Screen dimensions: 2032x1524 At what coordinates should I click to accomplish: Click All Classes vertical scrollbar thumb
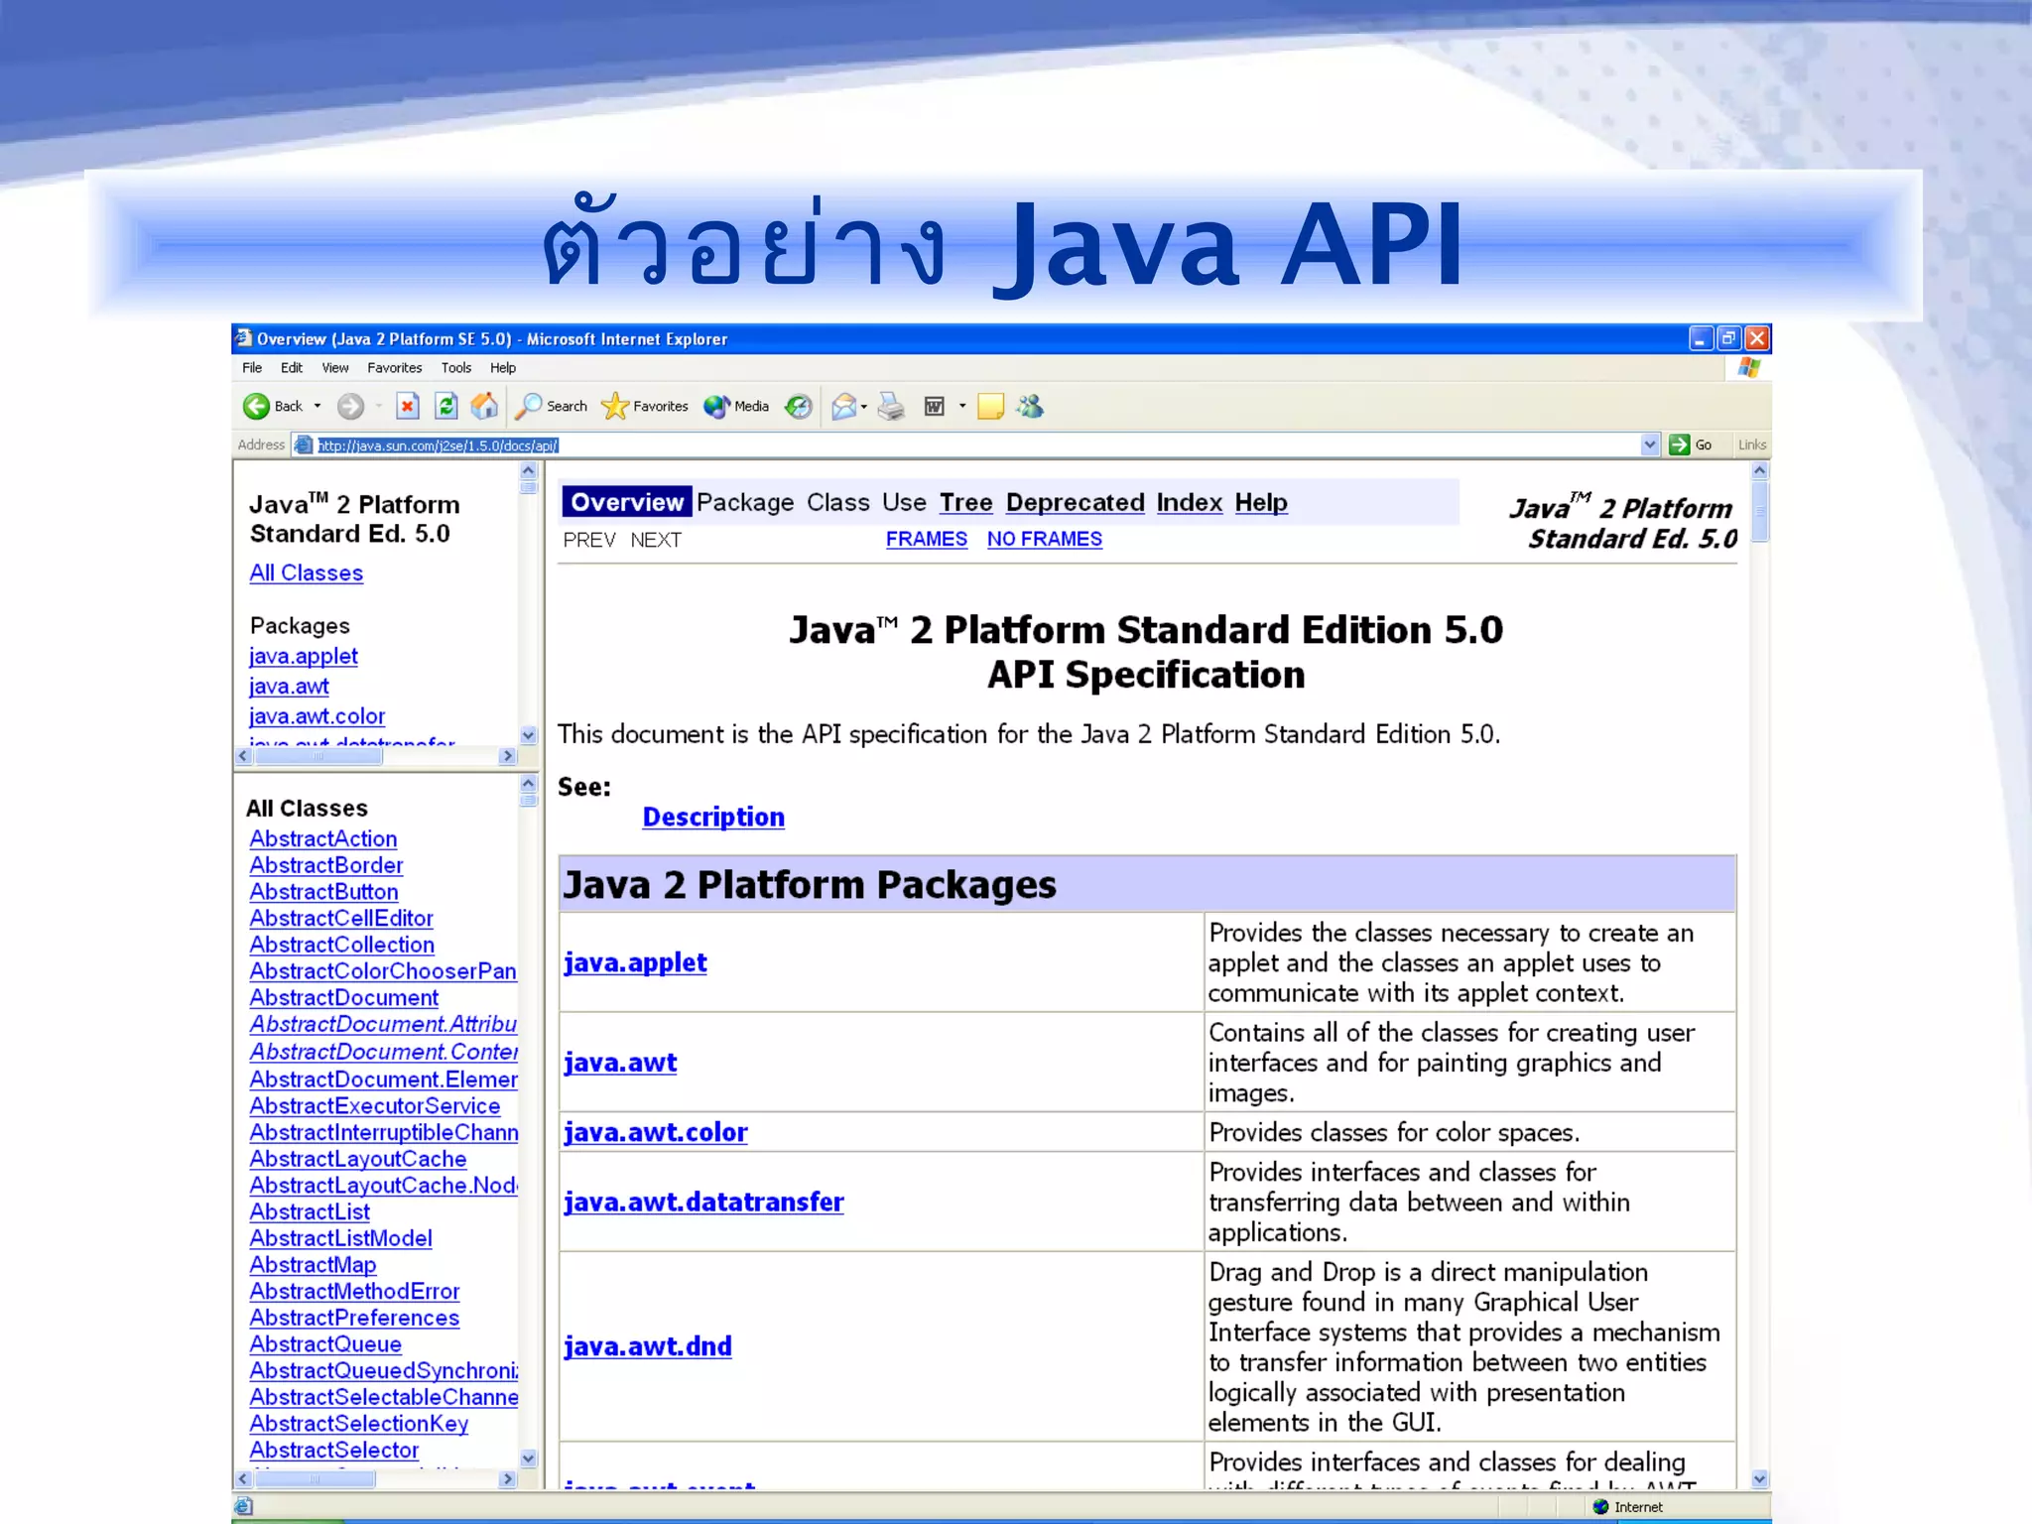coord(528,801)
